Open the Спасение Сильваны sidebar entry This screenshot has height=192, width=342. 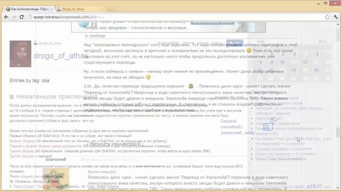click(271, 149)
